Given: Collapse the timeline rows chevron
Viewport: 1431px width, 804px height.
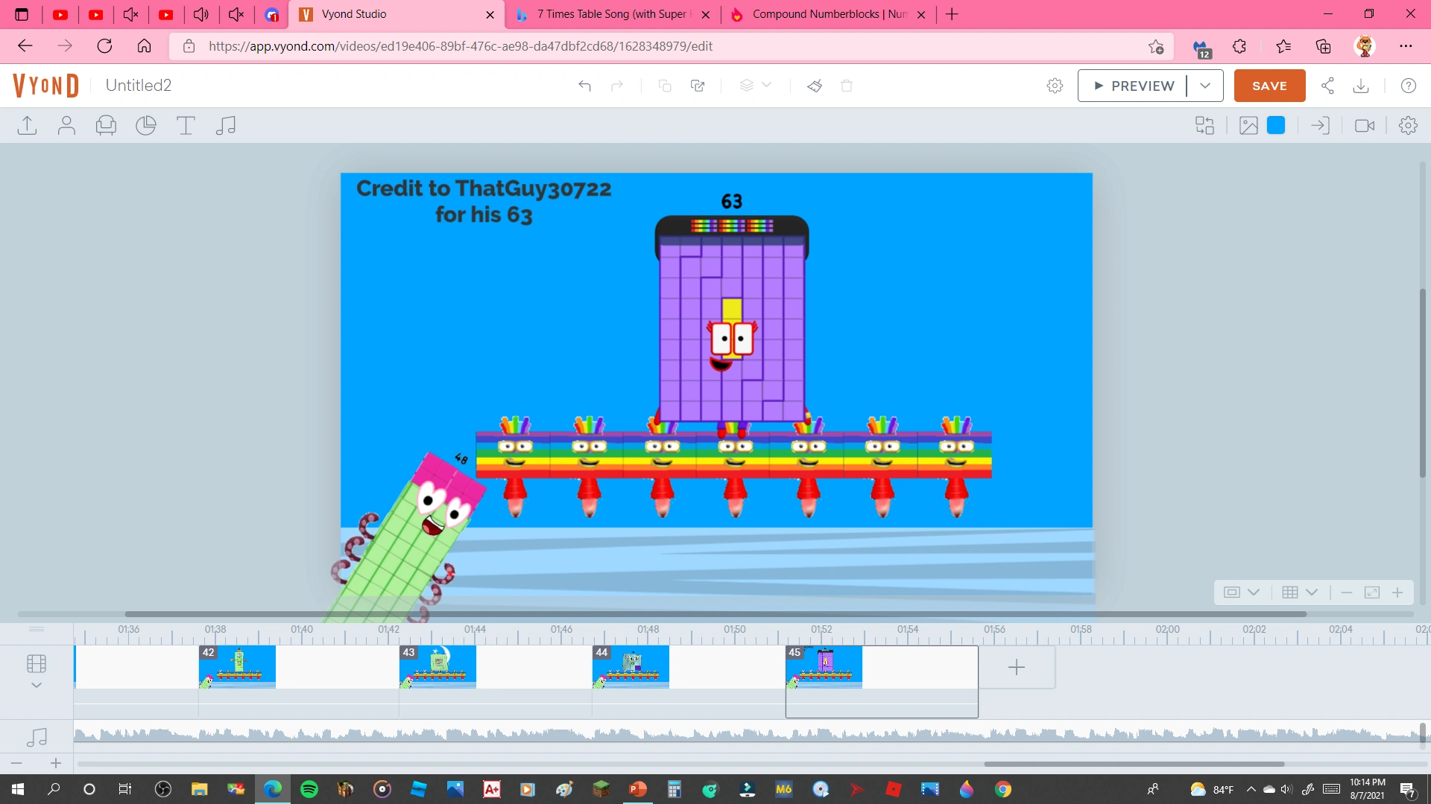Looking at the screenshot, I should [36, 686].
